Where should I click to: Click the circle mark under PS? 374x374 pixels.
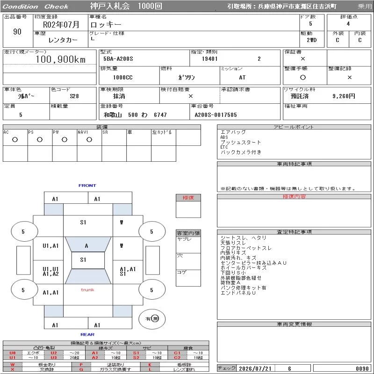(40, 140)
